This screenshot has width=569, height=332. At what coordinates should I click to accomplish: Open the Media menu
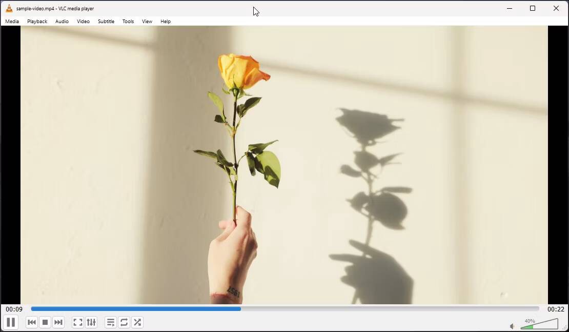coord(12,22)
